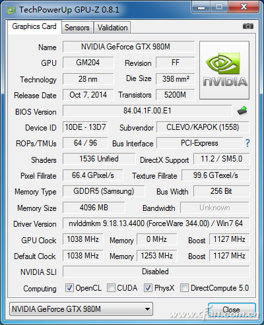
Task: Click the Memory Type field GDDR5 (Samsung)
Action: point(104,191)
